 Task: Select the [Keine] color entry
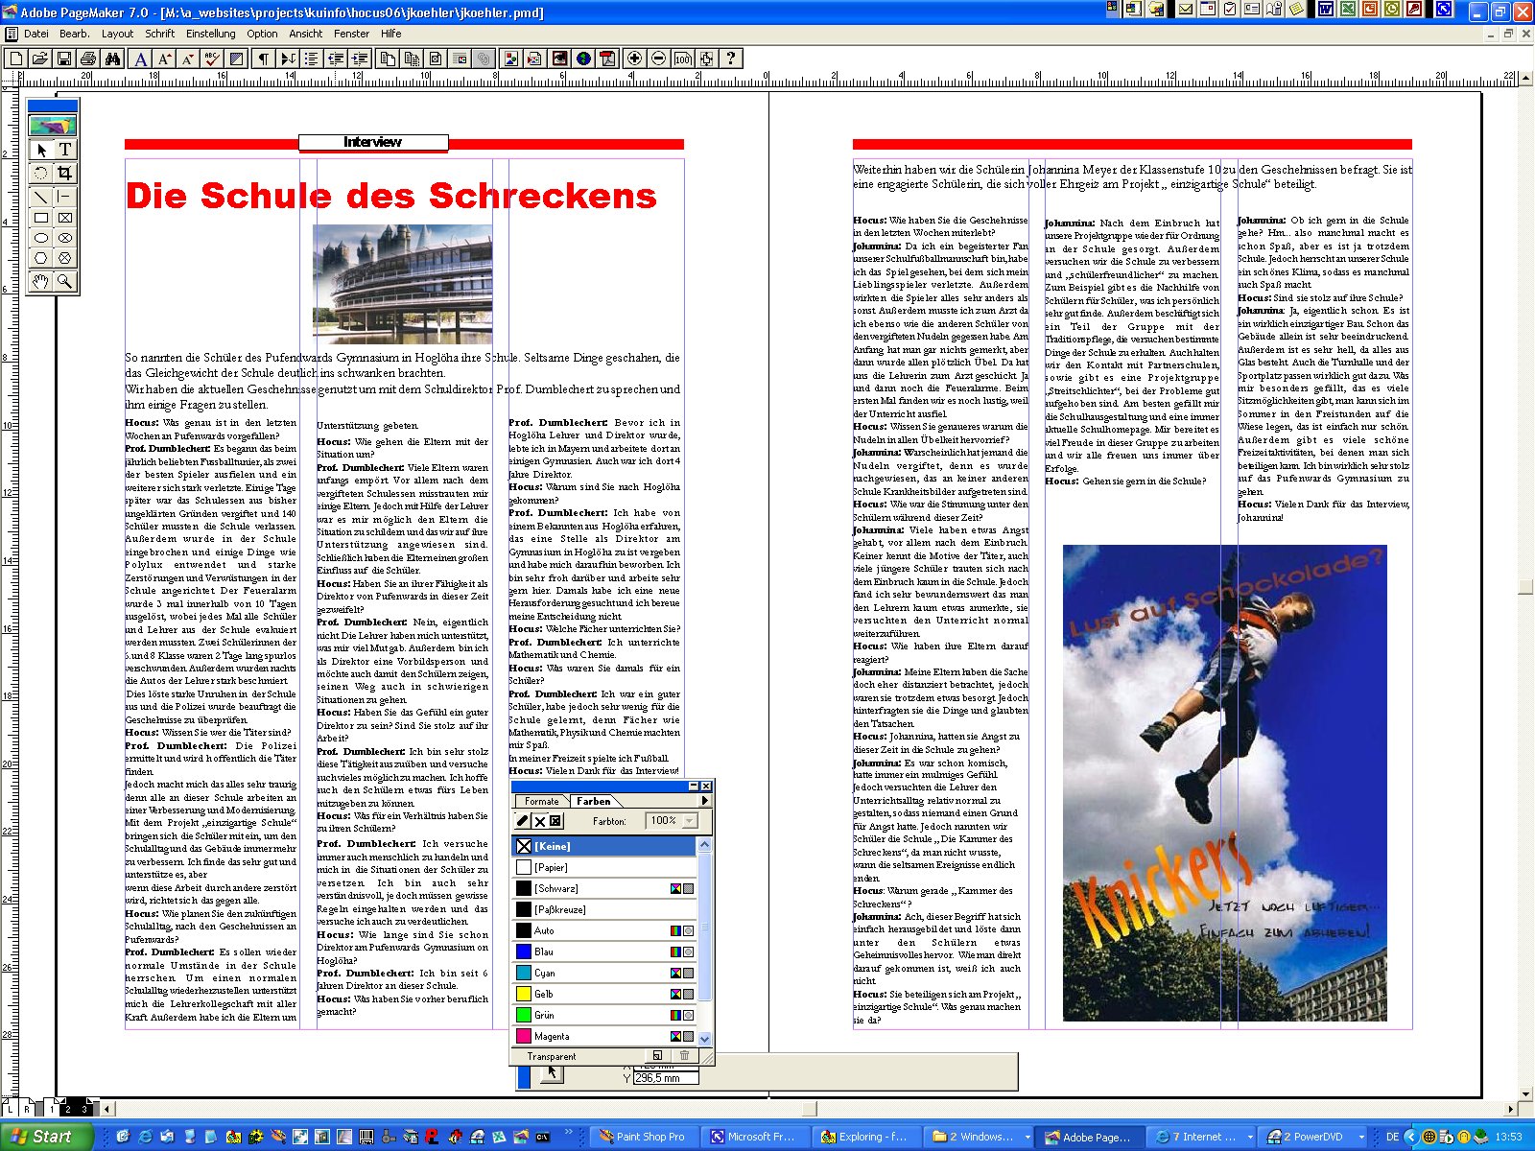point(604,846)
